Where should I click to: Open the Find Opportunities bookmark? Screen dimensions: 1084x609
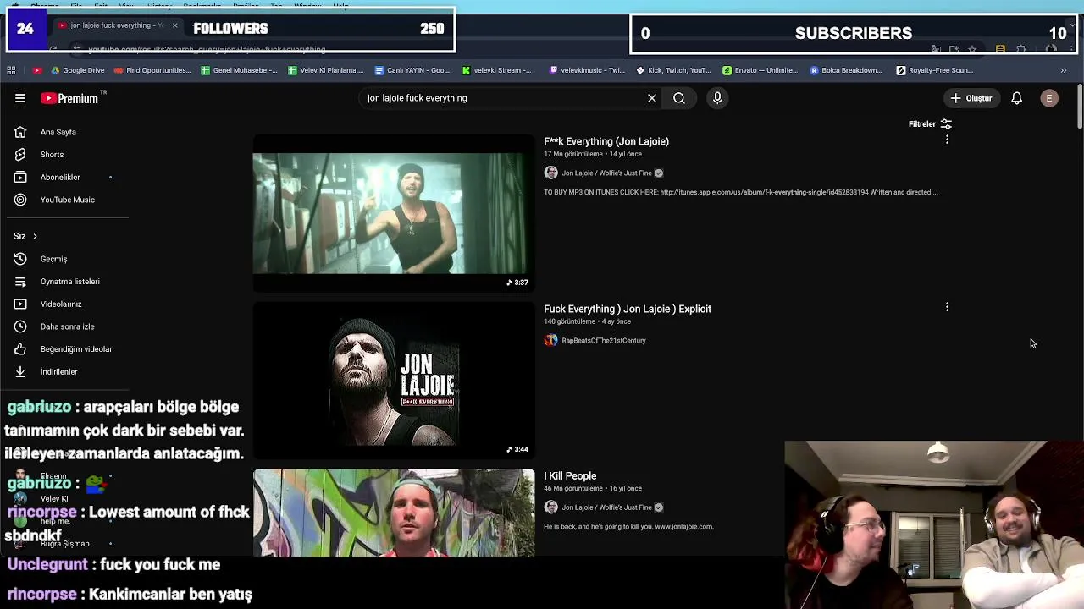(x=152, y=70)
